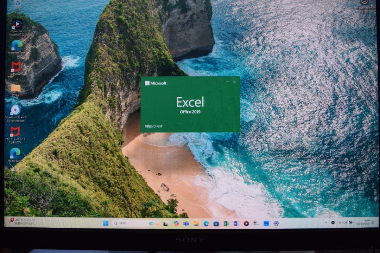Open CyberLink PowerDVD 22 desktop shortcut

pos(17,24)
